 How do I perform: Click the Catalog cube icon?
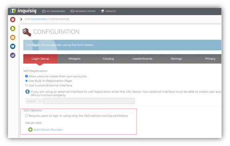pyautogui.click(x=103, y=11)
